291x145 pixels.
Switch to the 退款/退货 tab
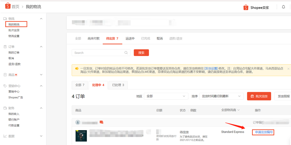[x=176, y=38]
